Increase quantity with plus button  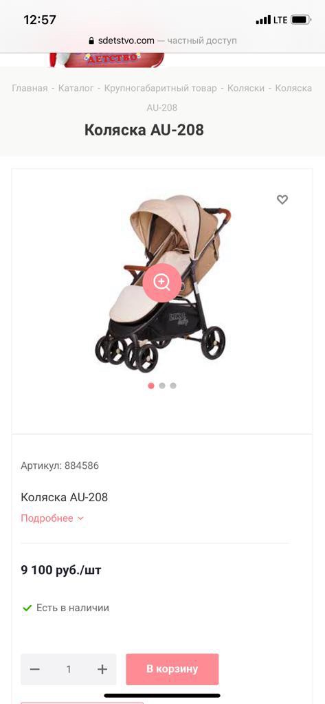tap(102, 669)
